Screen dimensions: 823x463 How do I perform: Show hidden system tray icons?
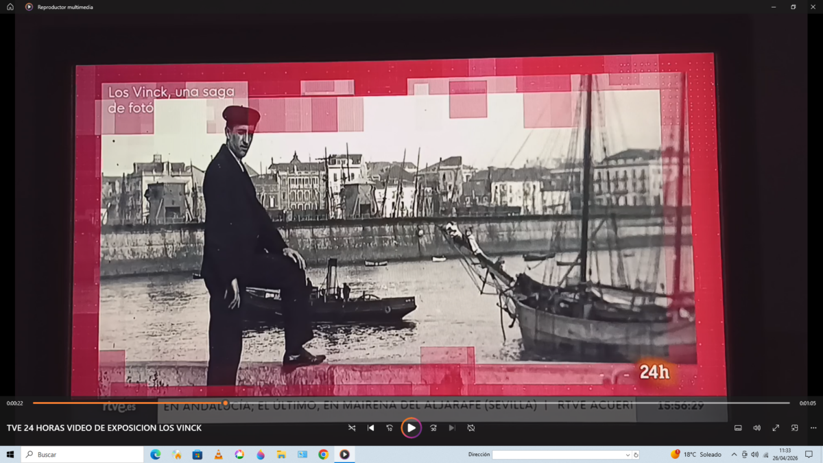(734, 455)
